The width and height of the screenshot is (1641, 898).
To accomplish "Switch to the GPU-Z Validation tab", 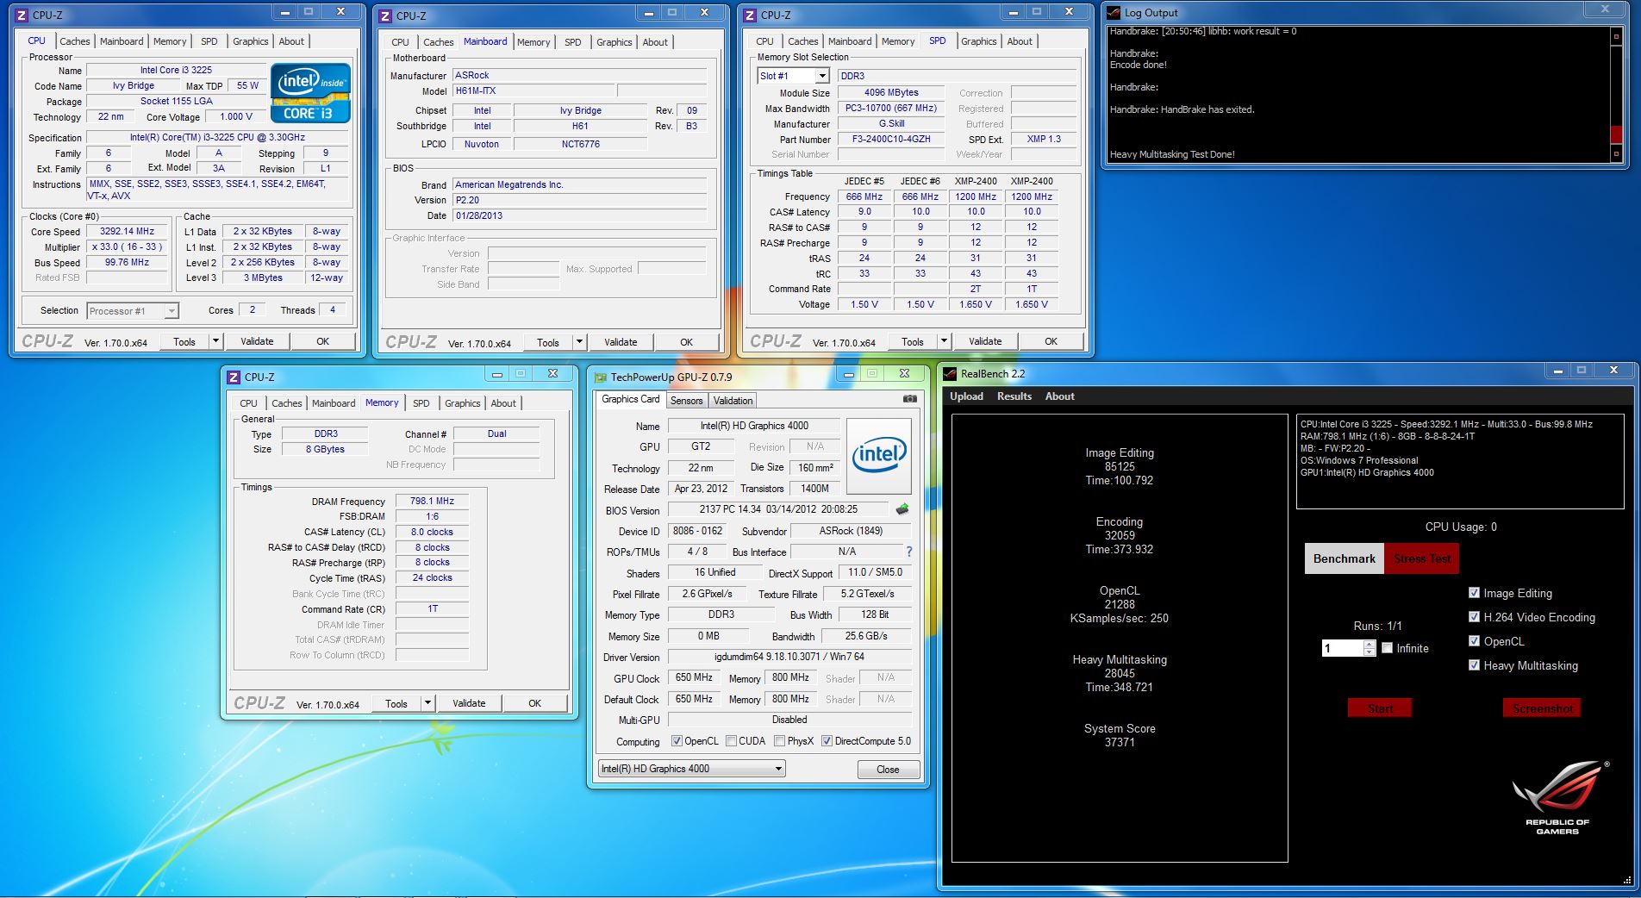I will pyautogui.click(x=733, y=401).
